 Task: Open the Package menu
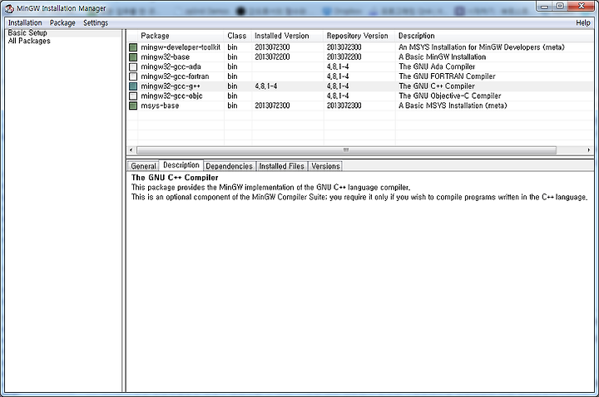(62, 23)
